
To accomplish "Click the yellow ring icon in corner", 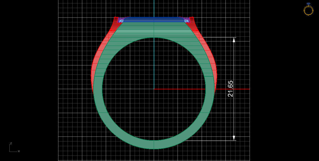I will (308, 9).
